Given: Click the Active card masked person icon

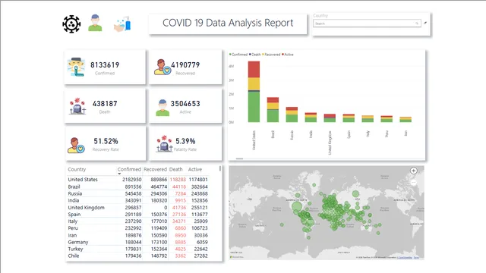Looking at the screenshot, I should pos(163,108).
